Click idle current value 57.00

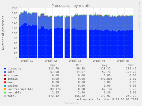click(55, 72)
